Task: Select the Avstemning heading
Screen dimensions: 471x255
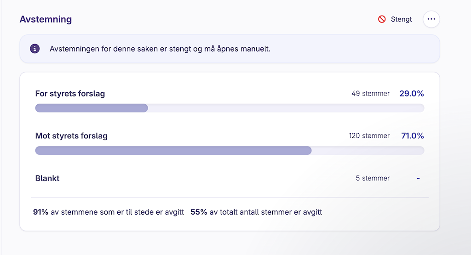Action: (x=46, y=19)
